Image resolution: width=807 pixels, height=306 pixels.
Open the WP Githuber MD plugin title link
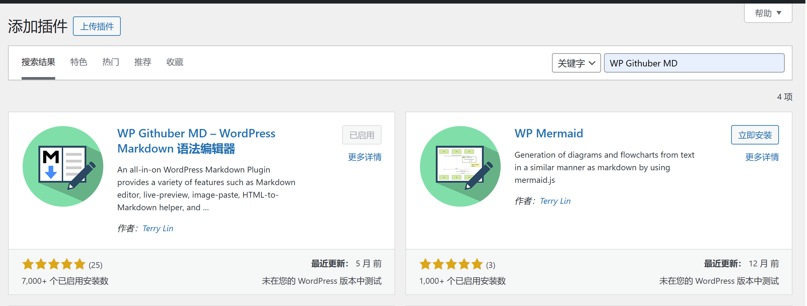196,141
